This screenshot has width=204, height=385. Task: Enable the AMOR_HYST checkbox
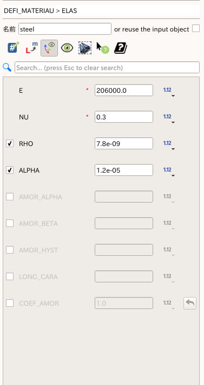[x=10, y=250]
